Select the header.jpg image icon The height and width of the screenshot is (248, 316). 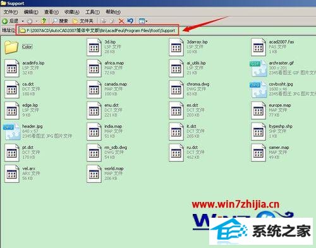[x=12, y=132]
